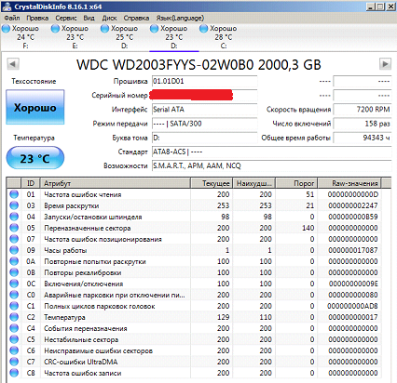The height and width of the screenshot is (383, 397).
Task: Click the Raw-значения column header
Action: (x=349, y=183)
